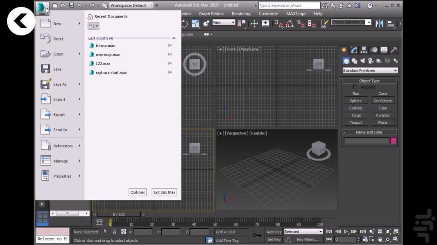Collapse the Last month recent files section
The width and height of the screenshot is (437, 245).
pyautogui.click(x=173, y=38)
